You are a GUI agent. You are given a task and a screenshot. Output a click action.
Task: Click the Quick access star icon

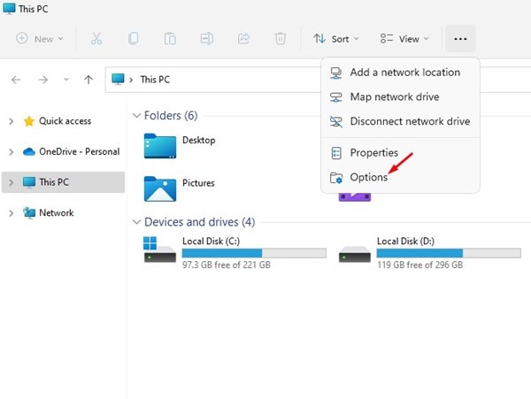(29, 121)
